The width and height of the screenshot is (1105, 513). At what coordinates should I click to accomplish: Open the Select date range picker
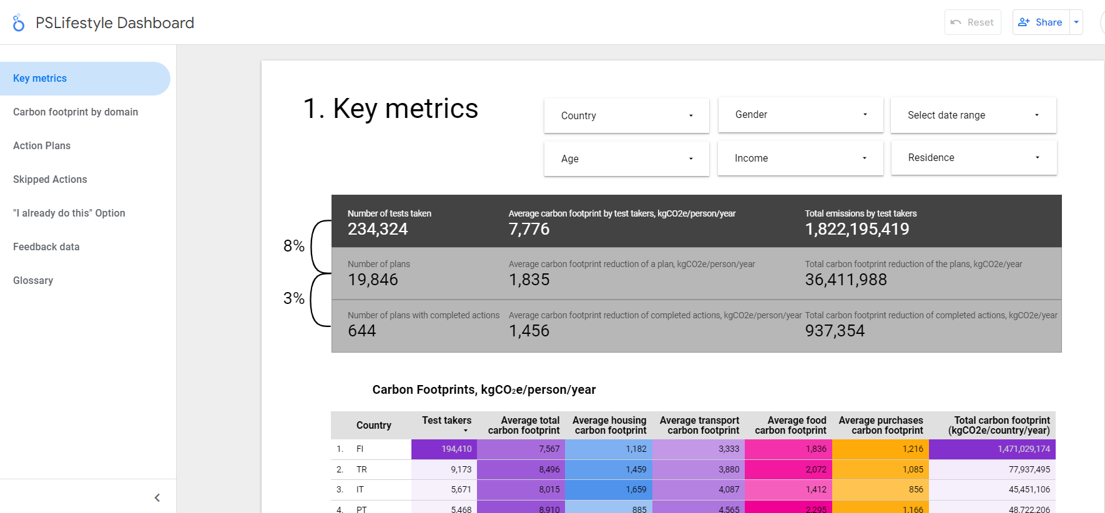(973, 115)
